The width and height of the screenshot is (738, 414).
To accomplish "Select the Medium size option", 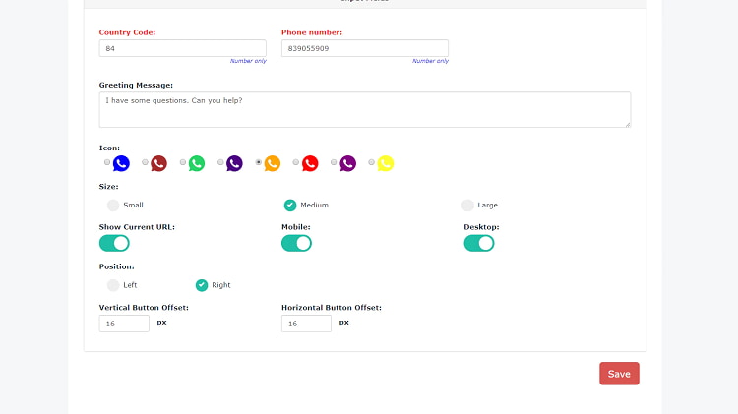I will click(x=290, y=206).
